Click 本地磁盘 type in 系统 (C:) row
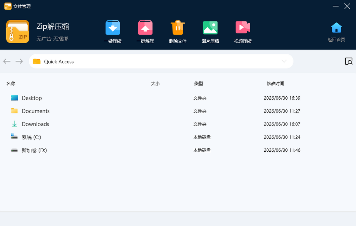Screen dimensions: 356x226 (202, 137)
